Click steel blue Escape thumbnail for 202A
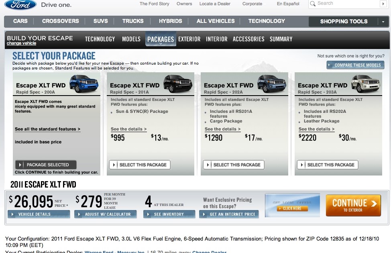 [272, 84]
